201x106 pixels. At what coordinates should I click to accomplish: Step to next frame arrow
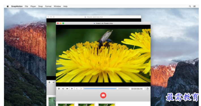81,89
